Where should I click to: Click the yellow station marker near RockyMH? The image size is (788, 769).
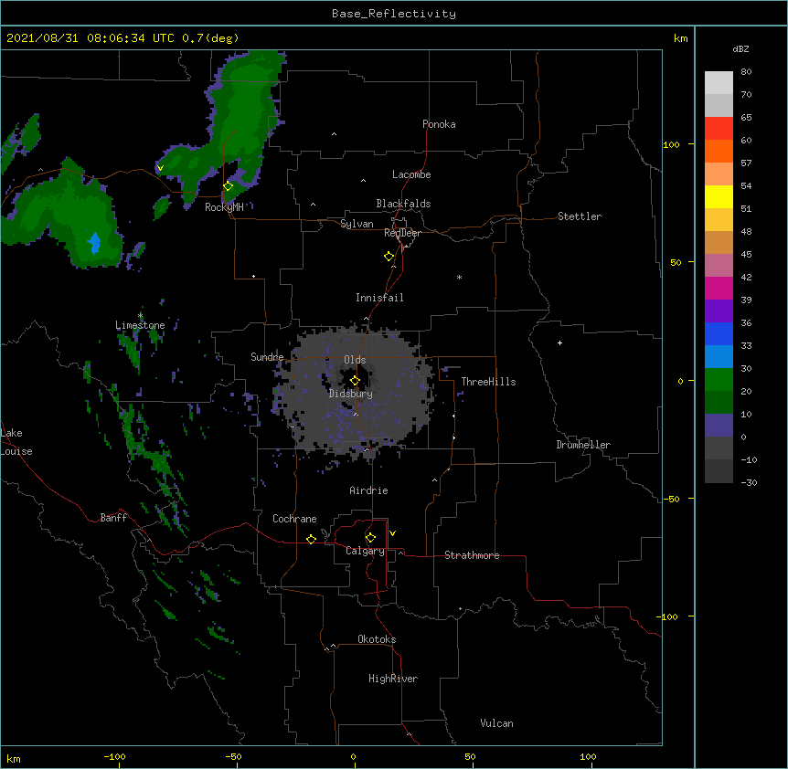[228, 186]
